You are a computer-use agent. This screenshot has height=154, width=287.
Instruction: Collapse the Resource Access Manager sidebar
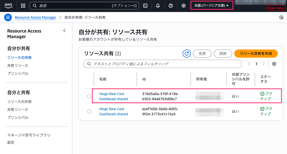click(x=64, y=31)
